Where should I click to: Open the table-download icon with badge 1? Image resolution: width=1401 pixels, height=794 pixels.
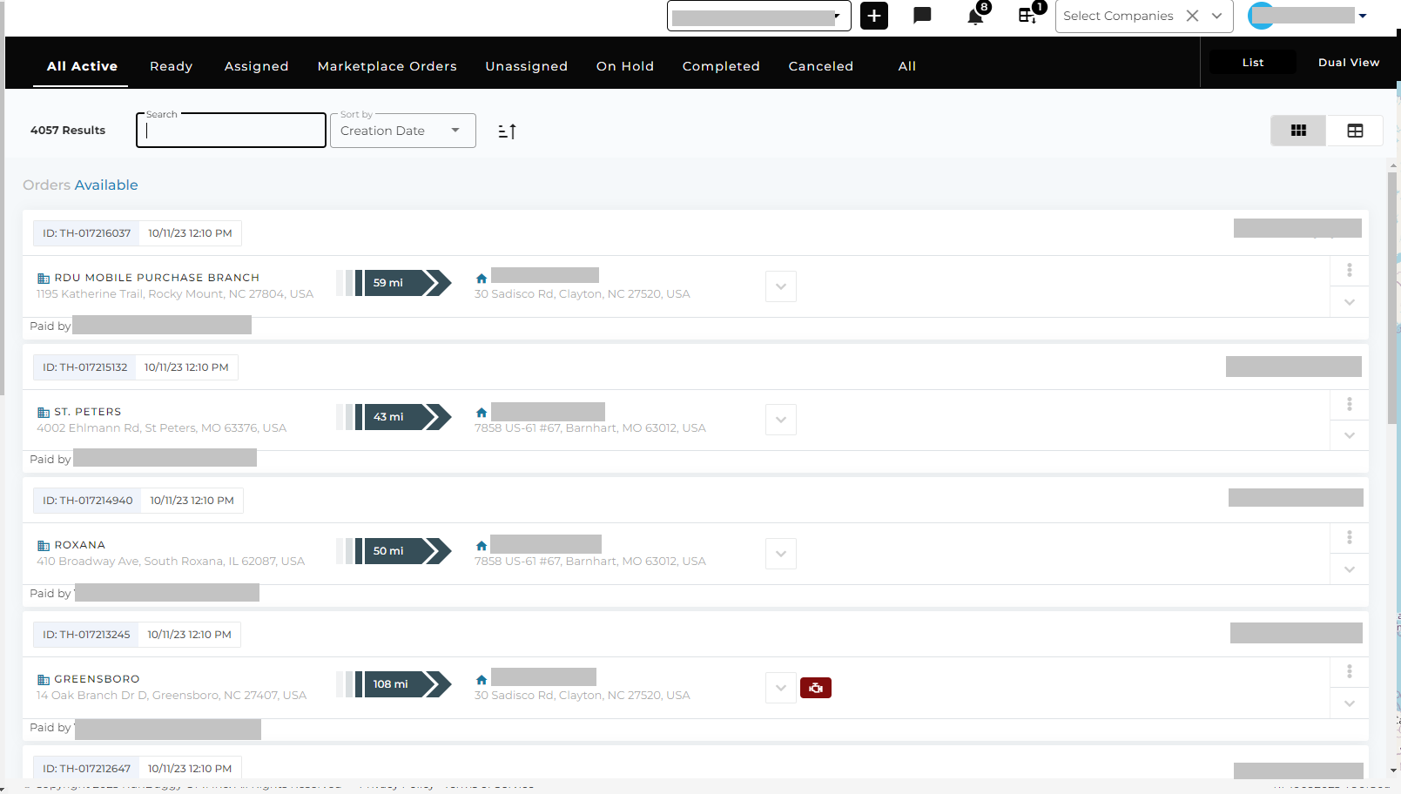(x=1027, y=16)
